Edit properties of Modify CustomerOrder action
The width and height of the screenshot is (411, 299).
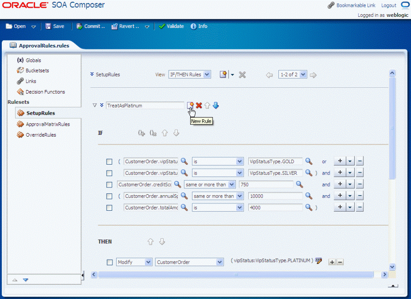point(319,261)
